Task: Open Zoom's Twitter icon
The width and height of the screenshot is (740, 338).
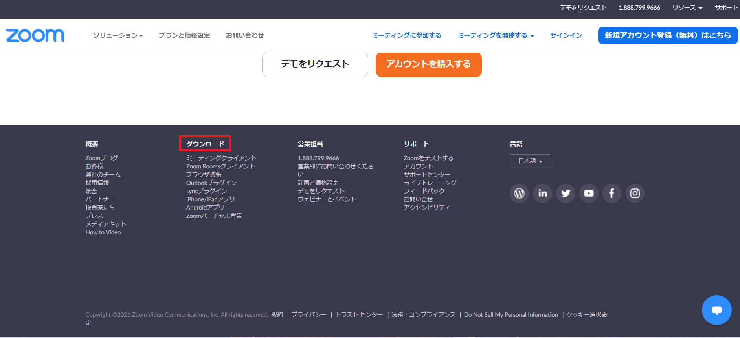Action: 566,193
